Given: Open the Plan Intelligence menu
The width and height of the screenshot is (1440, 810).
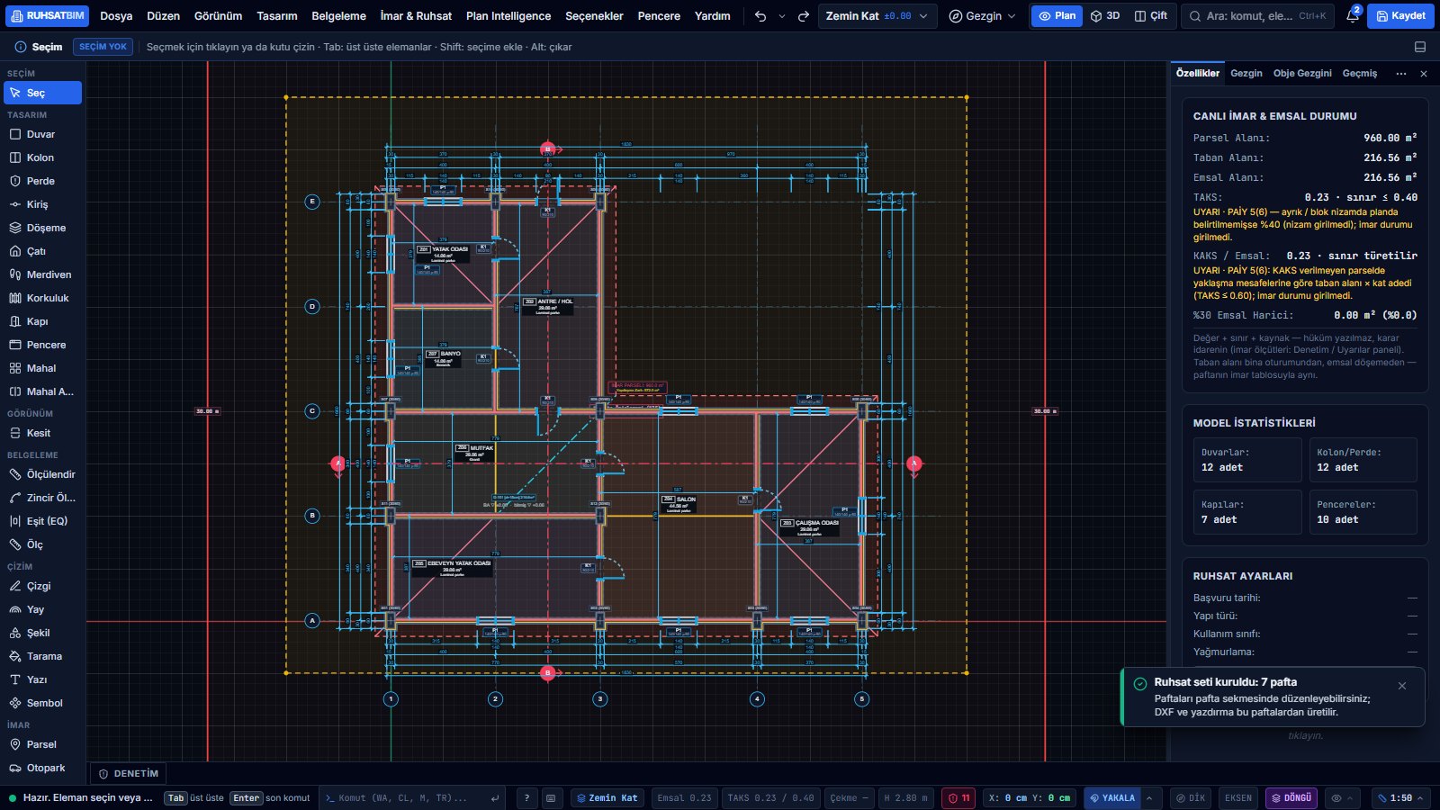Looking at the screenshot, I should 508,16.
